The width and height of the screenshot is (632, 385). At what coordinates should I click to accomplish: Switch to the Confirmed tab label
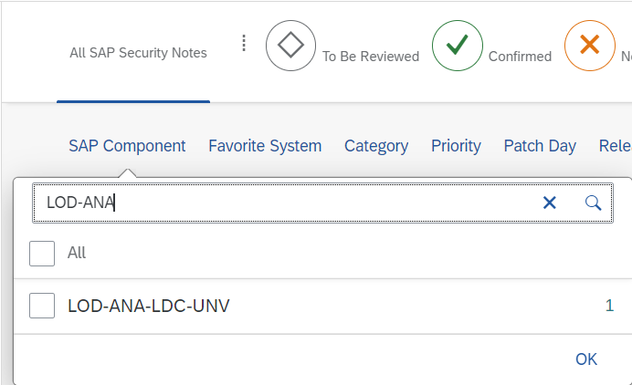click(520, 57)
